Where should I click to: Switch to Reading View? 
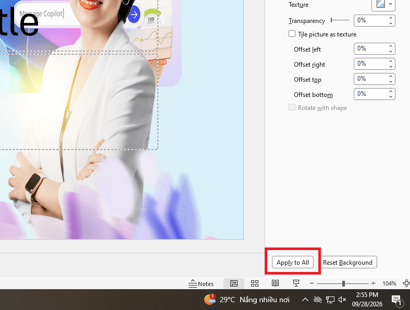pos(275,283)
